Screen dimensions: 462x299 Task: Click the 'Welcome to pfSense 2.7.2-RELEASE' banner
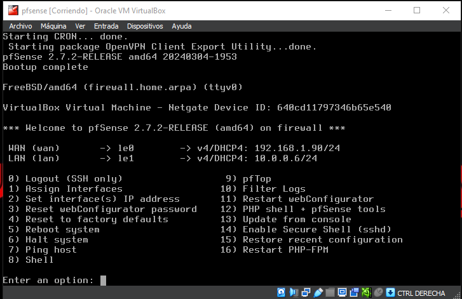click(x=174, y=128)
